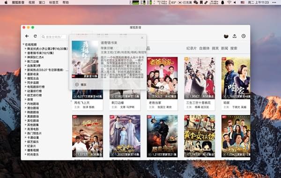Go back with the back arrow icon
This screenshot has width=281, height=178.
[27, 36]
